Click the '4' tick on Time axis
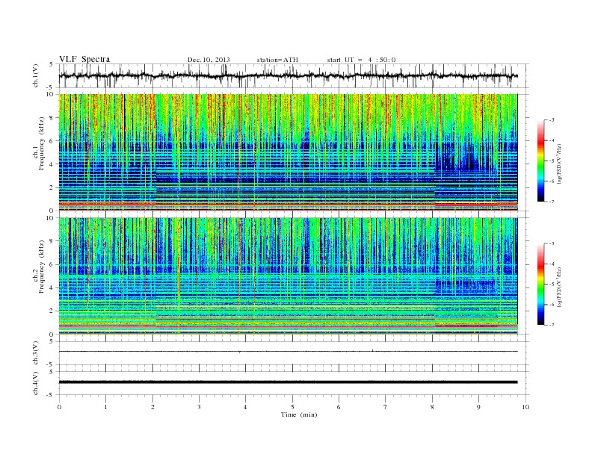This screenshot has height=457, width=592. point(245,407)
